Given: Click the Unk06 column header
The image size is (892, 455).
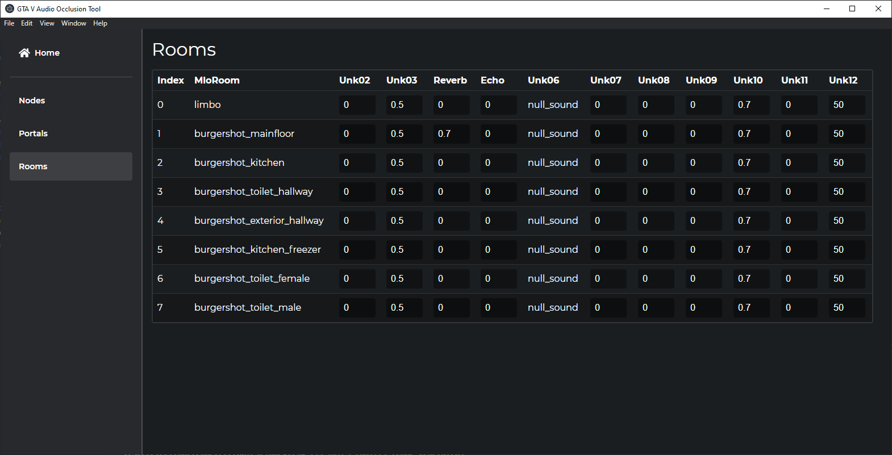Looking at the screenshot, I should tap(544, 80).
